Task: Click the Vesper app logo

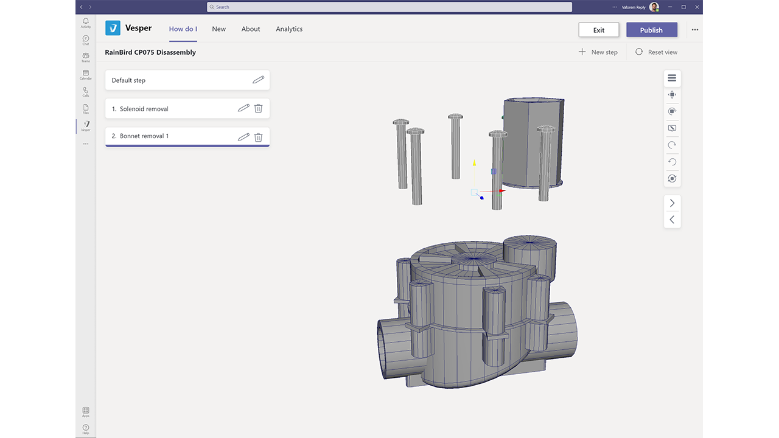Action: pos(113,29)
